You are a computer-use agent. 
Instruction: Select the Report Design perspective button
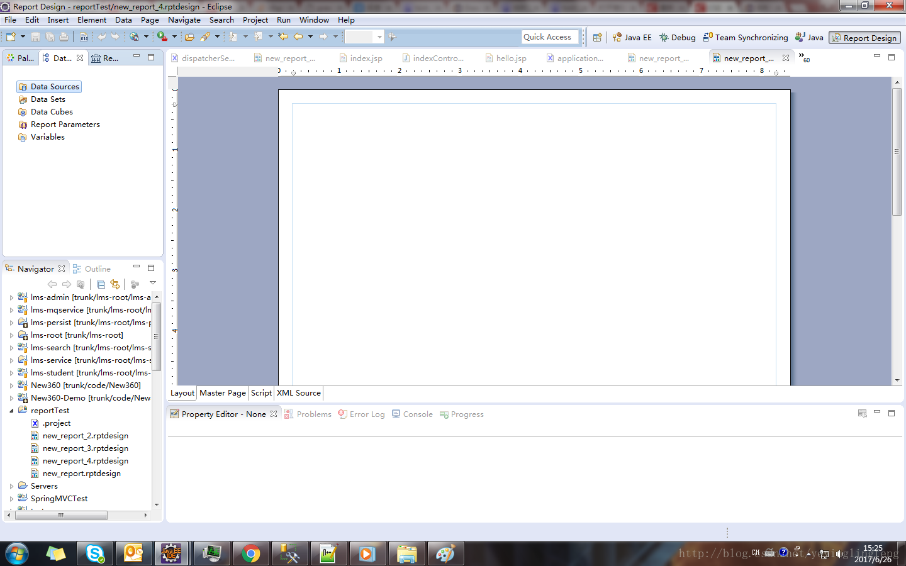click(x=864, y=38)
